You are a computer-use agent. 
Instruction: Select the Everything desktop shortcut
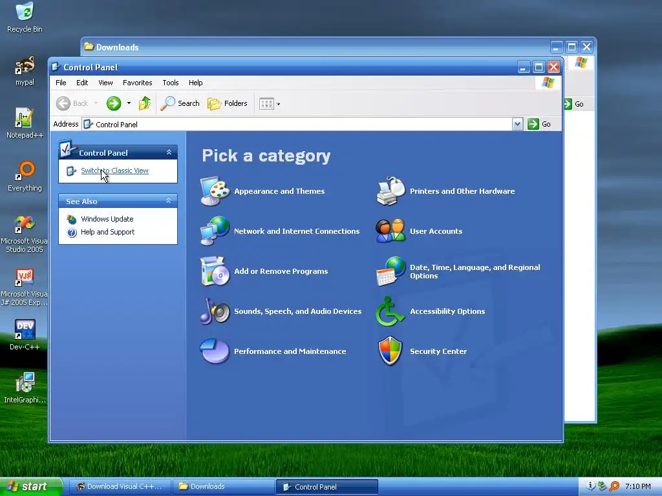pos(25,176)
